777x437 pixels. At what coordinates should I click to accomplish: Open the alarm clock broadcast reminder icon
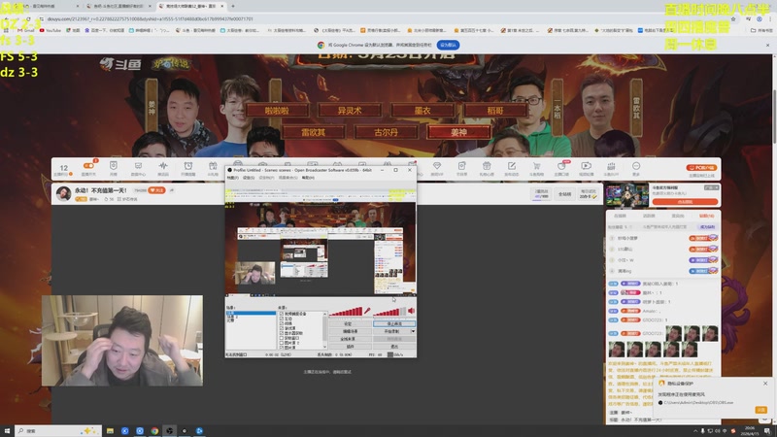[x=187, y=165]
